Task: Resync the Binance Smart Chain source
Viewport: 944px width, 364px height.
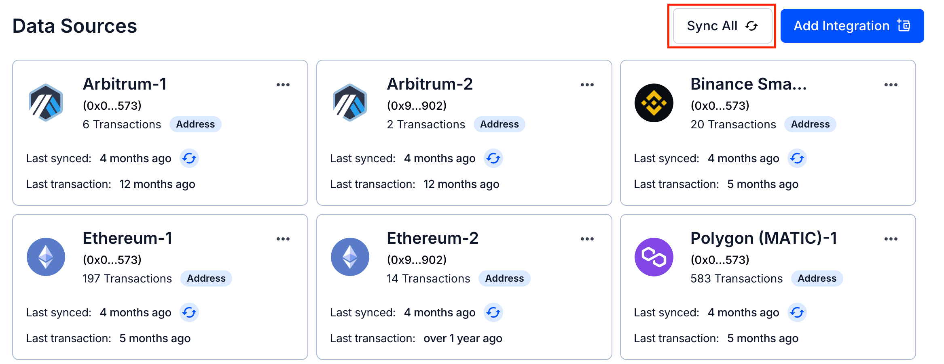Action: (x=797, y=158)
